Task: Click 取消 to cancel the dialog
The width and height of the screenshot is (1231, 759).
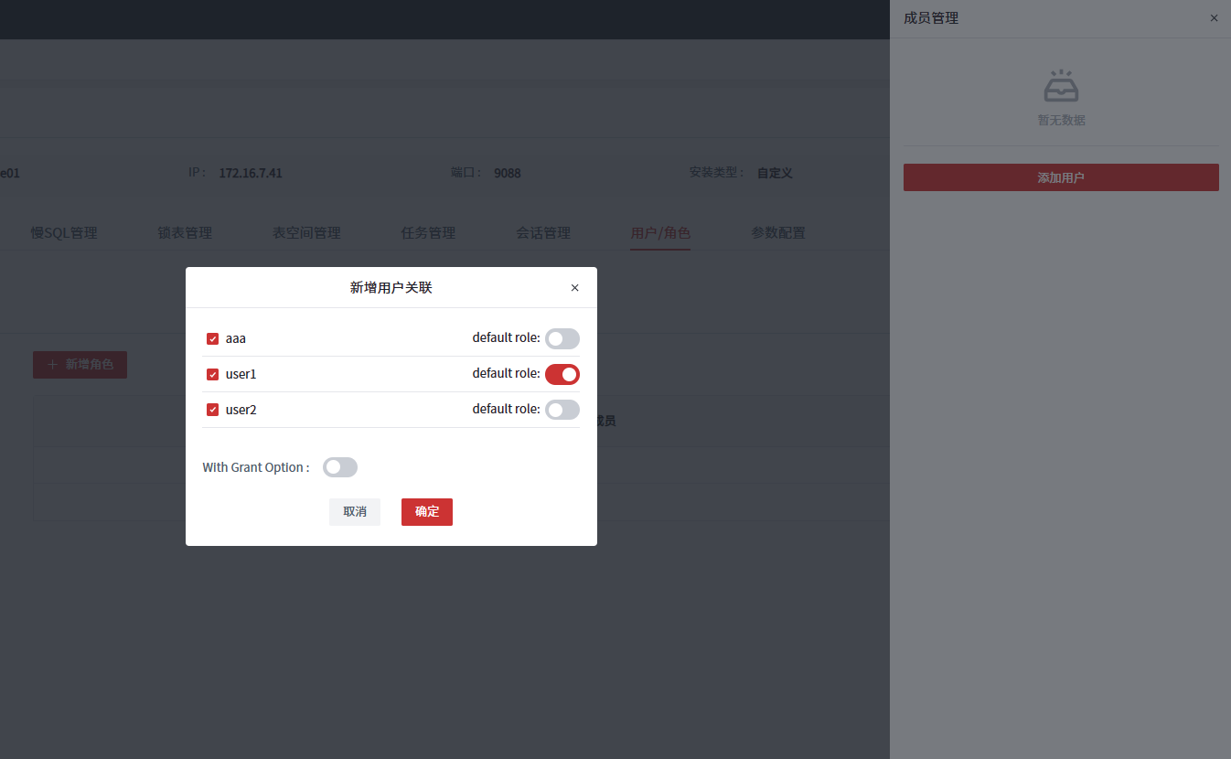Action: coord(355,512)
